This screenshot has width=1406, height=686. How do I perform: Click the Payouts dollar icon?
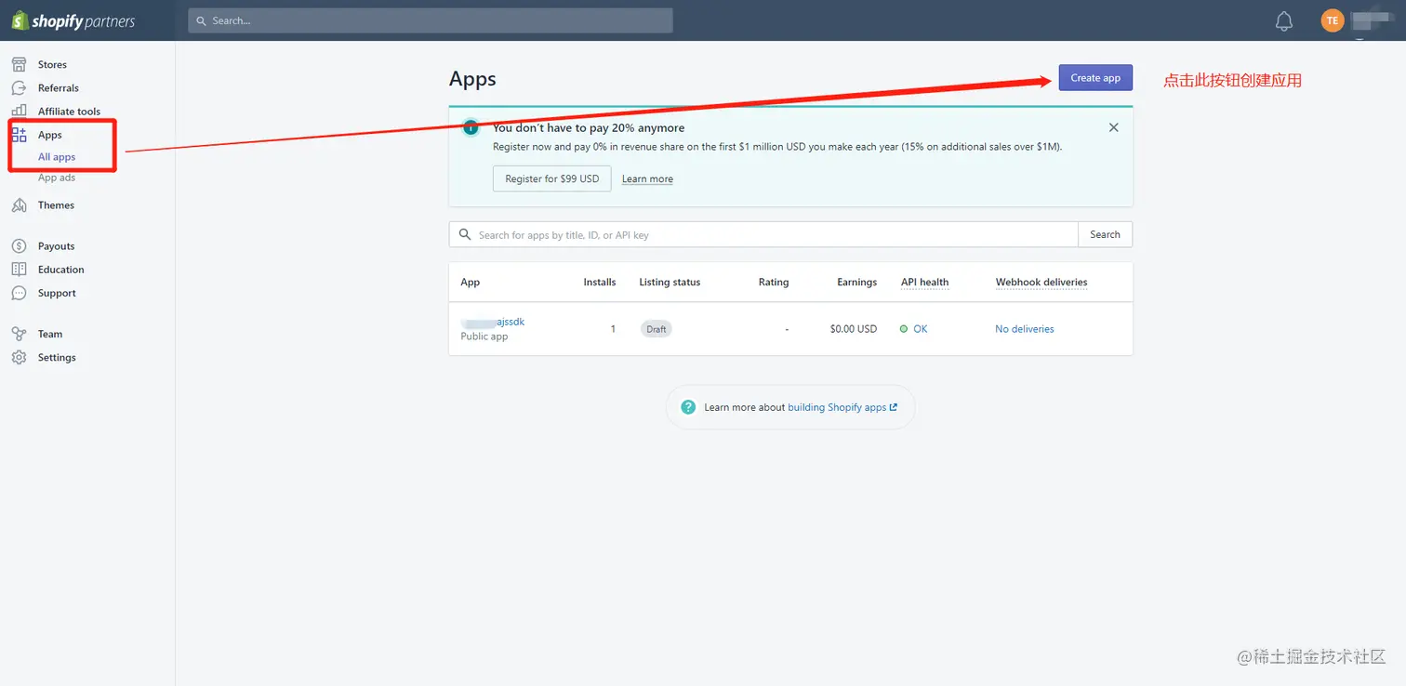(x=19, y=246)
